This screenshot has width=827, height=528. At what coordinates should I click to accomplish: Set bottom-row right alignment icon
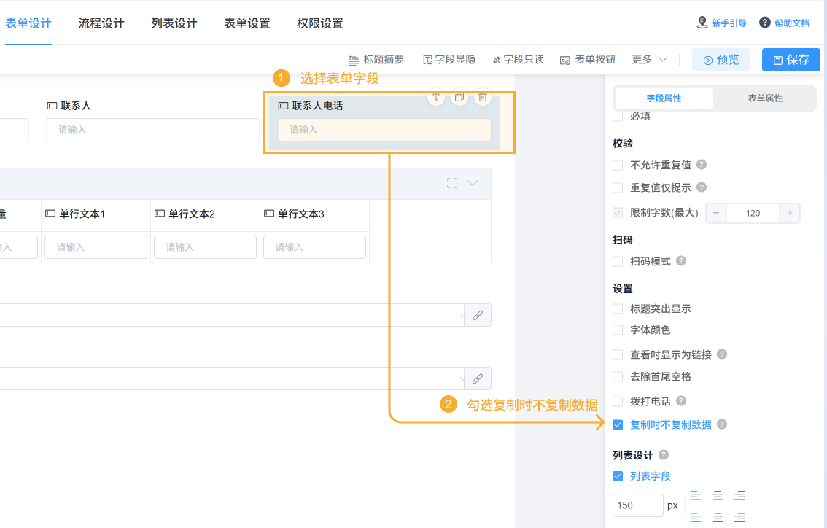tap(739, 518)
